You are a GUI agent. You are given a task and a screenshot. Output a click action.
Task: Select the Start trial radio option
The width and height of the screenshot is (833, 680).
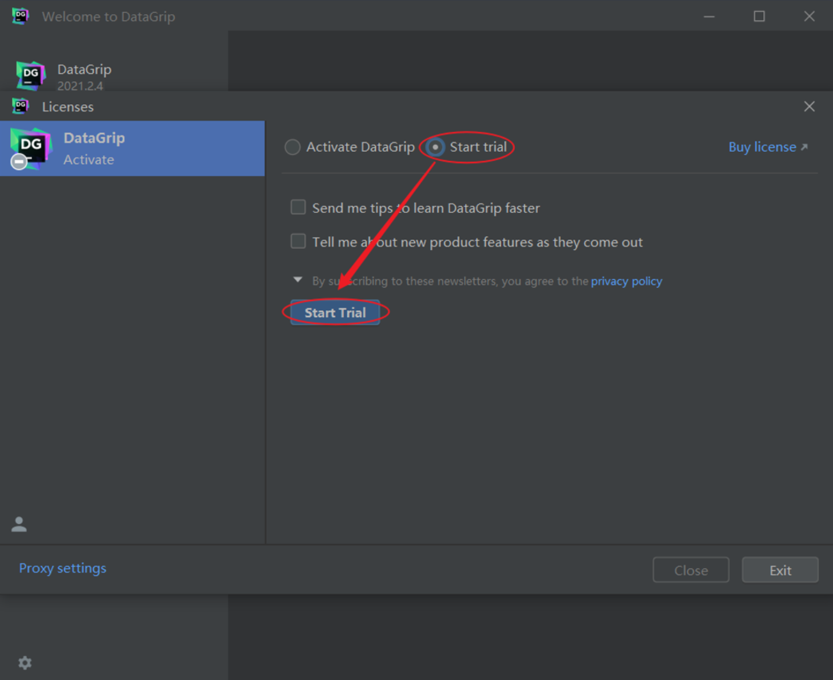[435, 147]
